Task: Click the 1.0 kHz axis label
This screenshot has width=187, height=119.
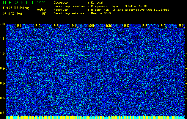Action: (x=3, y=54)
